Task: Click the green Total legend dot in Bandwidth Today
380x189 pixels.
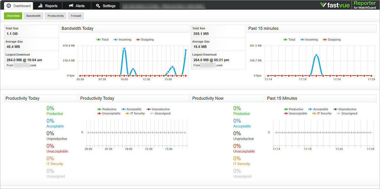Action: click(98, 39)
